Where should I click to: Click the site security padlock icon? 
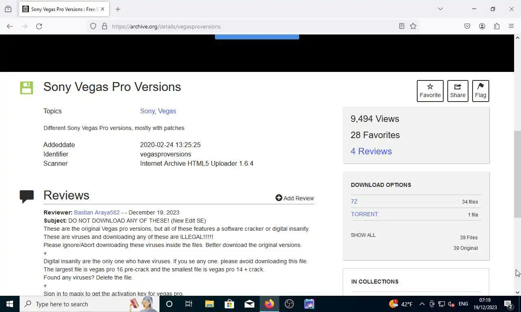(105, 26)
